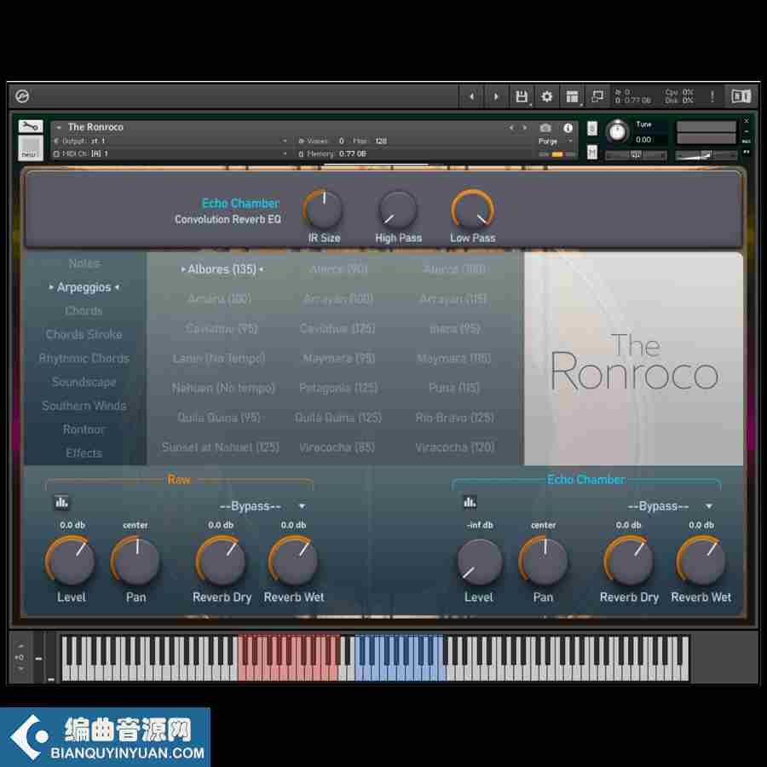Screen dimensions: 767x767
Task: Toggle the Solo S button
Action: pyautogui.click(x=592, y=128)
